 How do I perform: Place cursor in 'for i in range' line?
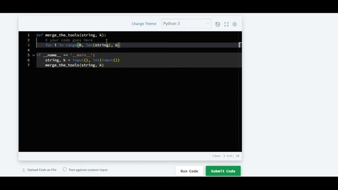(82, 45)
